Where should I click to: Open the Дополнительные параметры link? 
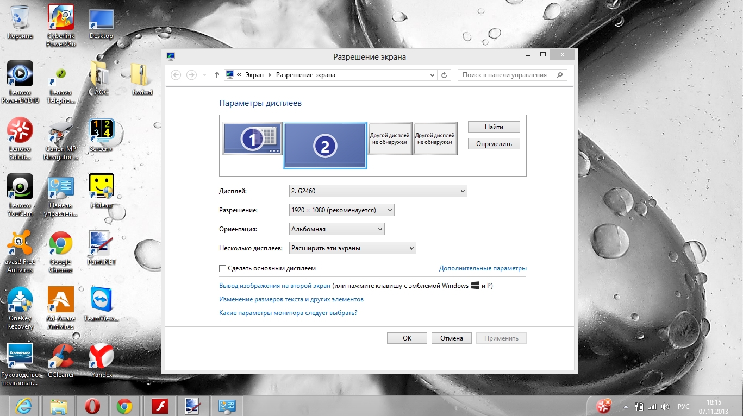(x=483, y=268)
